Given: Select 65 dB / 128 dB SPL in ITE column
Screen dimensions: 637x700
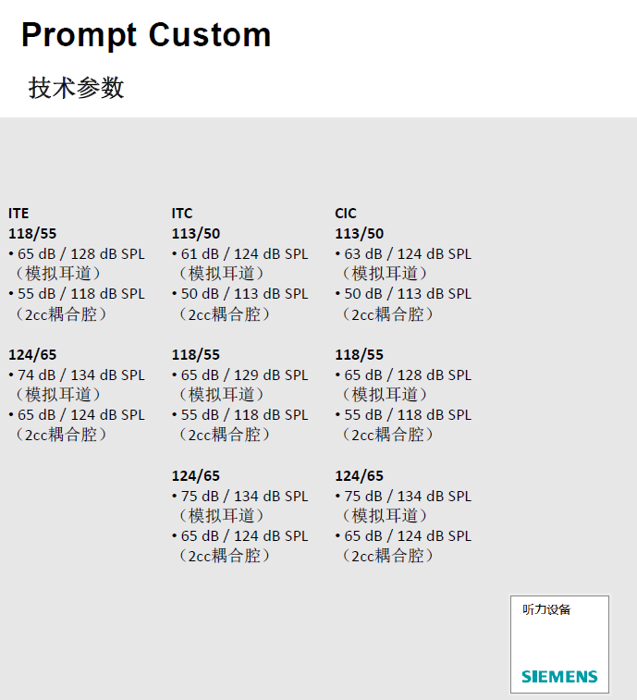Looking at the screenshot, I should (81, 254).
